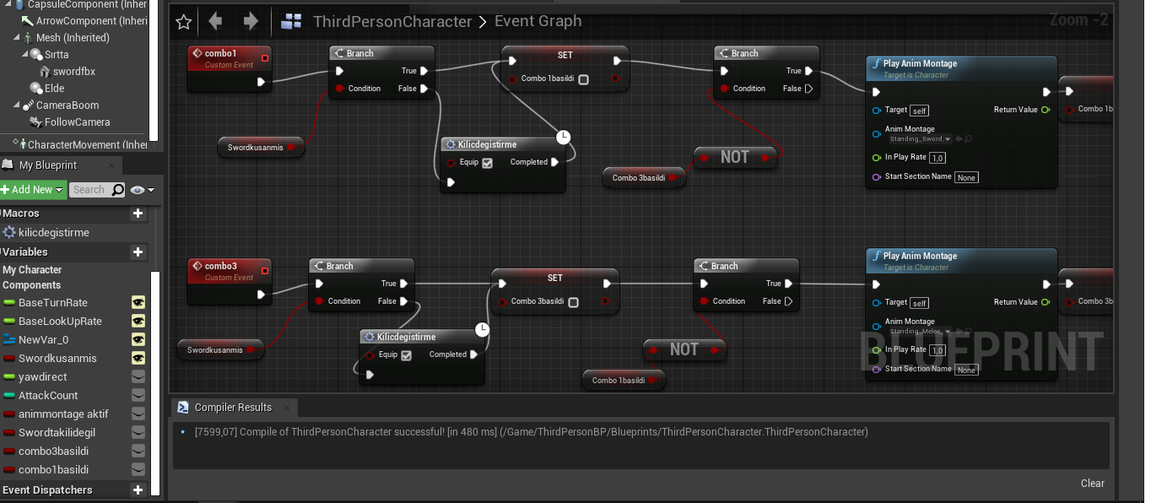Image resolution: width=1151 pixels, height=503 pixels.
Task: Collapse the Sırtta tree node
Action: [x=25, y=55]
